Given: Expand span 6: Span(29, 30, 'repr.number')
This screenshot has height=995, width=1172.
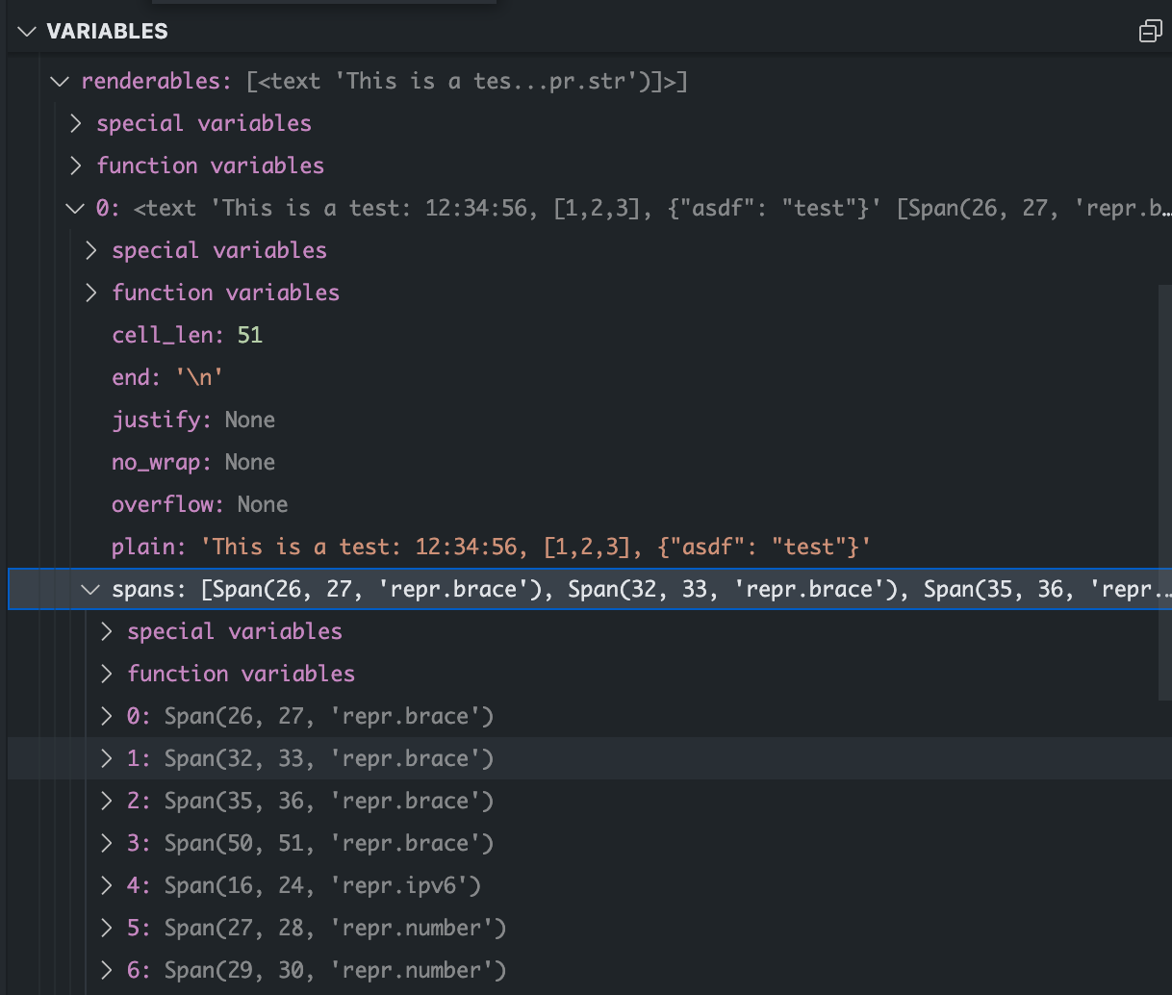Looking at the screenshot, I should tap(107, 971).
